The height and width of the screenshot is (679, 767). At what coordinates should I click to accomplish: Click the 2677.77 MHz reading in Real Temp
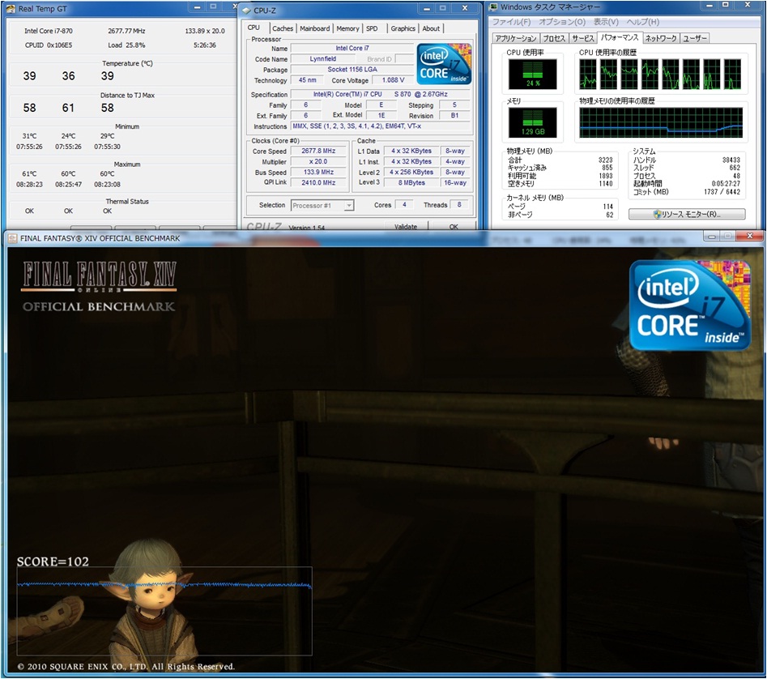point(126,31)
